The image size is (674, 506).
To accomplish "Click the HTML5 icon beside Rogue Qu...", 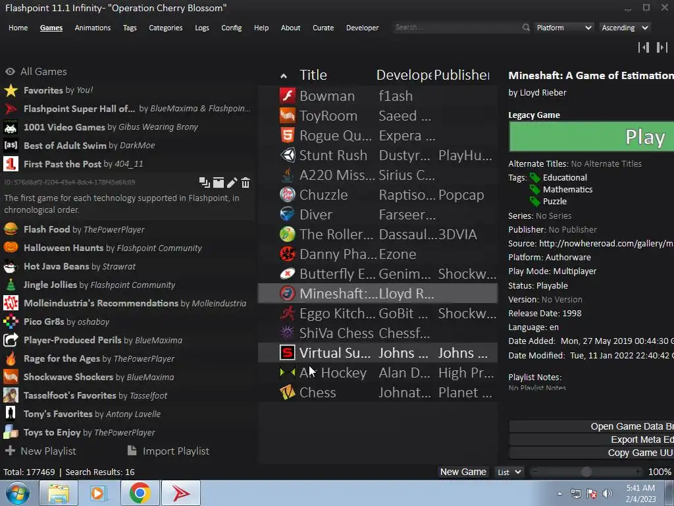I will point(287,135).
